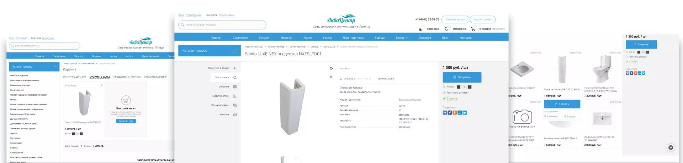Open Все характеристики link

pyautogui.click(x=410, y=100)
